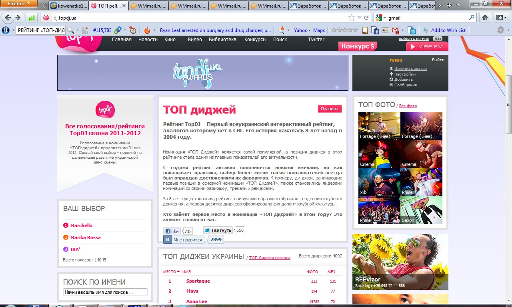The width and height of the screenshot is (512, 307).
Task: Click the Facebook share page icon
Action: [x=375, y=30]
